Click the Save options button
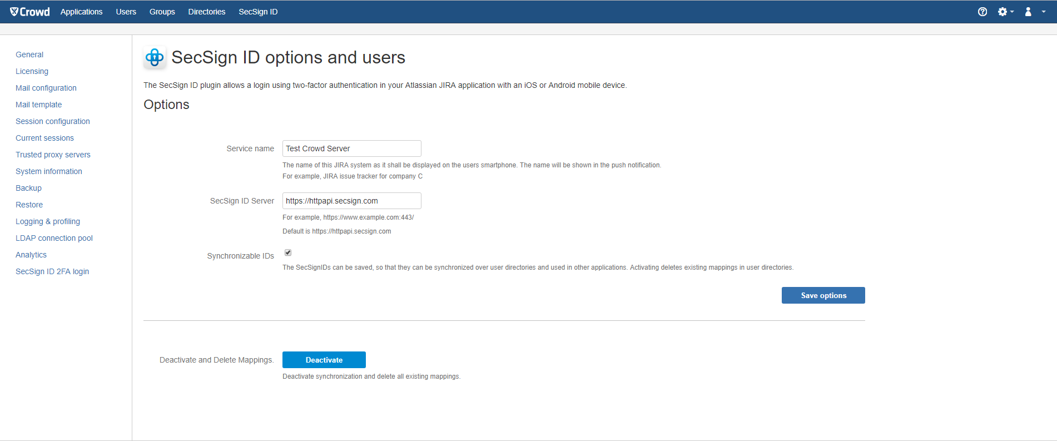Viewport: 1057px width, 441px height. [x=823, y=295]
